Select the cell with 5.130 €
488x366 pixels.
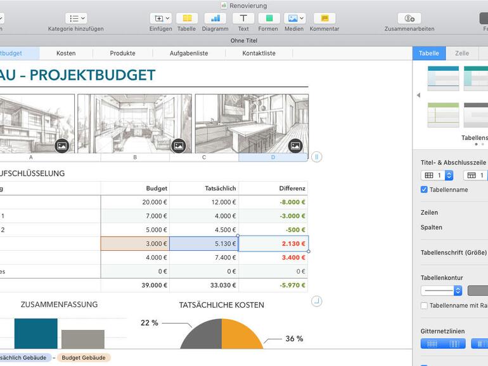204,244
